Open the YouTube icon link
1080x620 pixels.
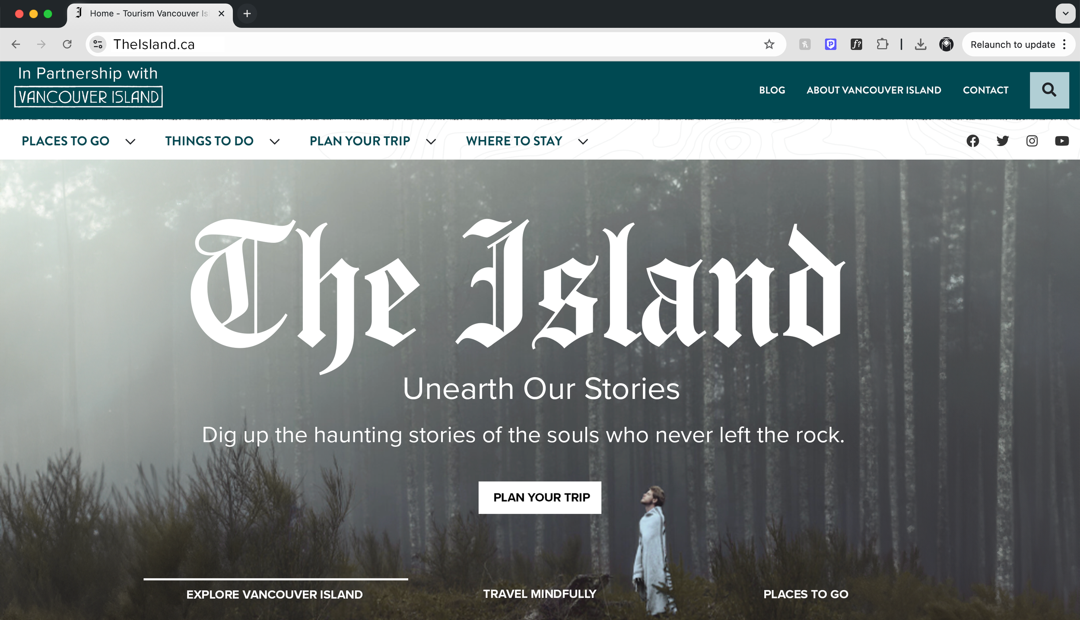(1061, 141)
